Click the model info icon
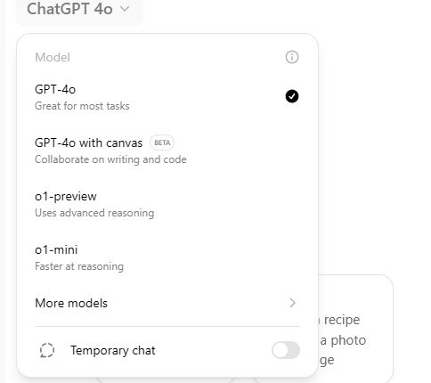 [292, 57]
